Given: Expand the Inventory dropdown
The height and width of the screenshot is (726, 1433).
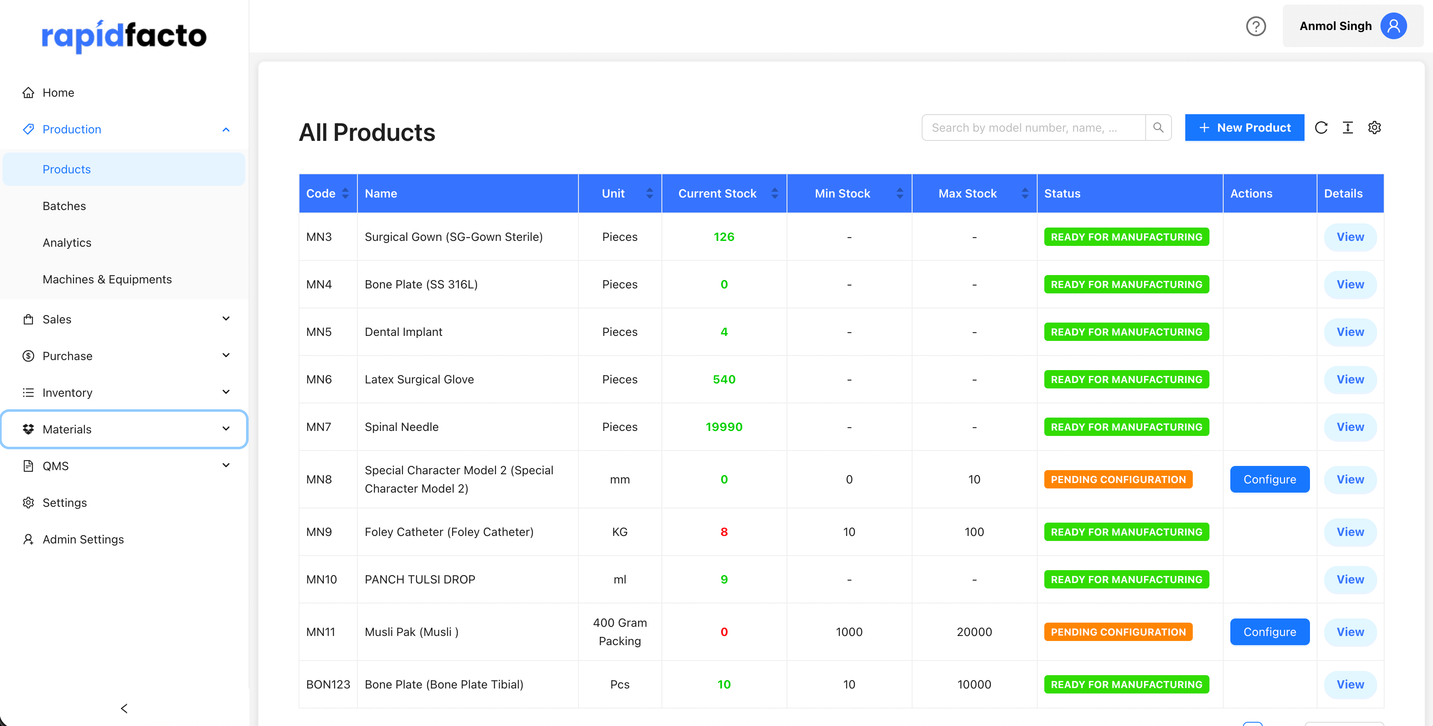Looking at the screenshot, I should pyautogui.click(x=226, y=392).
